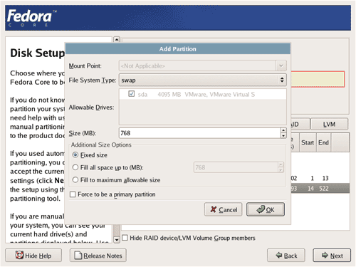Click the Release Notes document icon
The image size is (356, 267).
coord(78,256)
